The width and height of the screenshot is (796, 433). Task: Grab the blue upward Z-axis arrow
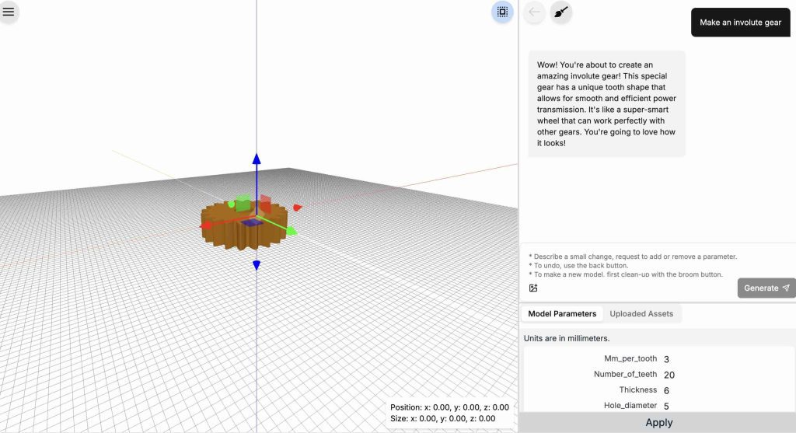pos(257,159)
